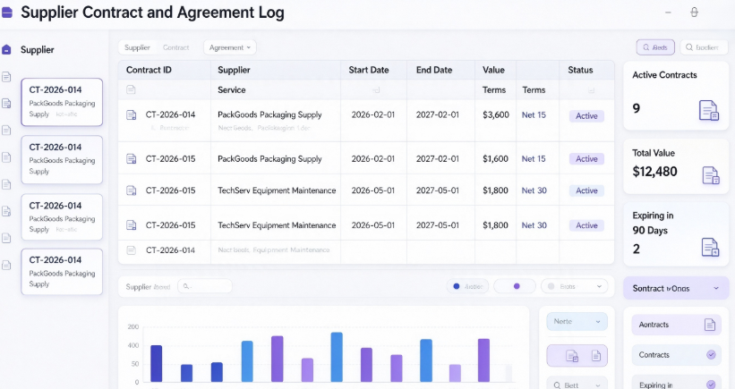
Task: Sort by the Status column header
Action: click(x=580, y=70)
